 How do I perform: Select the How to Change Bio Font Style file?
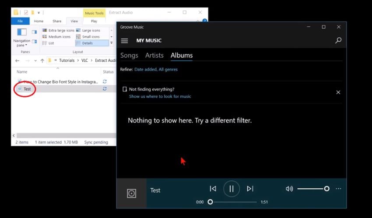point(58,82)
